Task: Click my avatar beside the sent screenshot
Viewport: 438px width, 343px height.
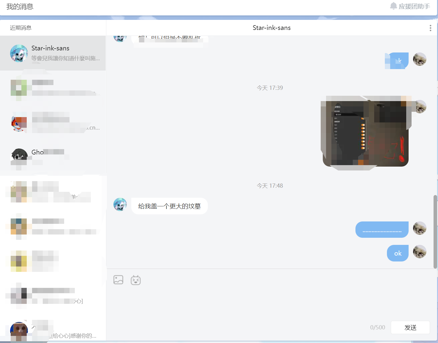Action: (x=420, y=106)
